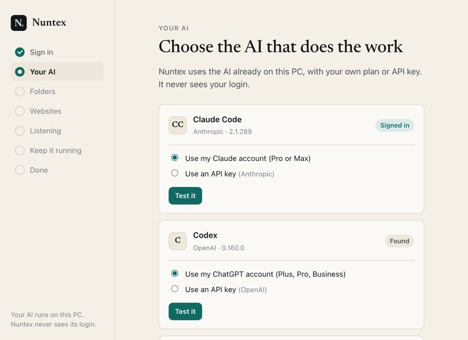Click the empty circle beside Listening
The width and height of the screenshot is (468, 340).
click(x=20, y=131)
